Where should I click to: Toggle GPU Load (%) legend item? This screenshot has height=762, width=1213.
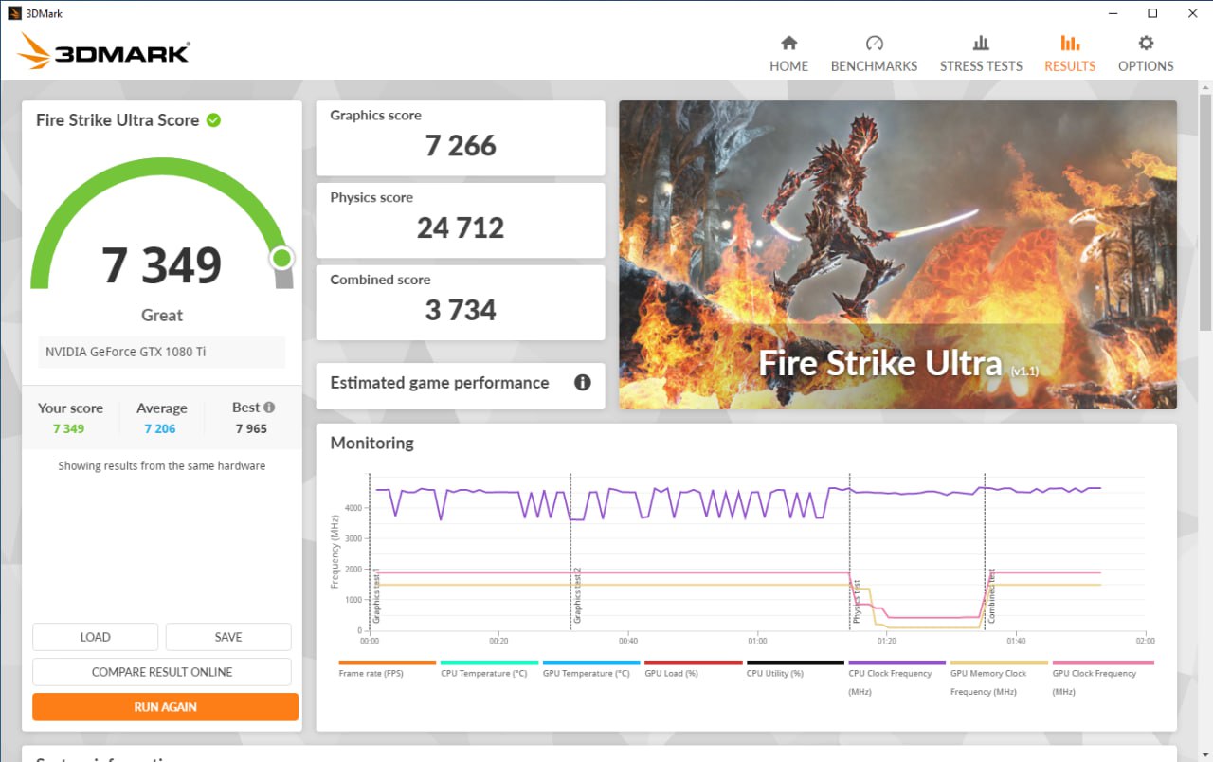click(693, 669)
